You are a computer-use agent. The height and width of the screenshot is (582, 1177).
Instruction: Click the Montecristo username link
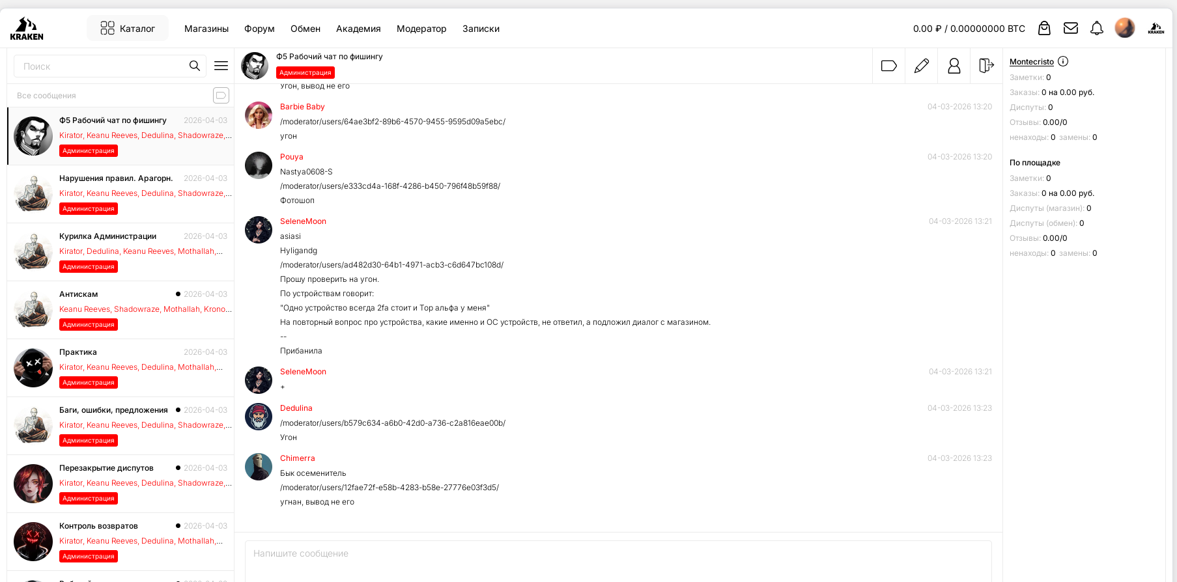1031,62
